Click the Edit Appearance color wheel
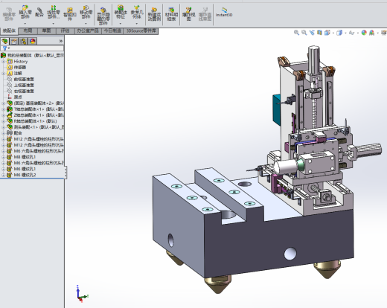Image resolution: width=387 pixels, height=308 pixels. coord(364,33)
